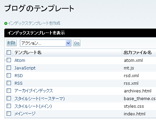Viewport: 156px width, 124px height.
Task: Click the 削除 button
Action: point(12,43)
